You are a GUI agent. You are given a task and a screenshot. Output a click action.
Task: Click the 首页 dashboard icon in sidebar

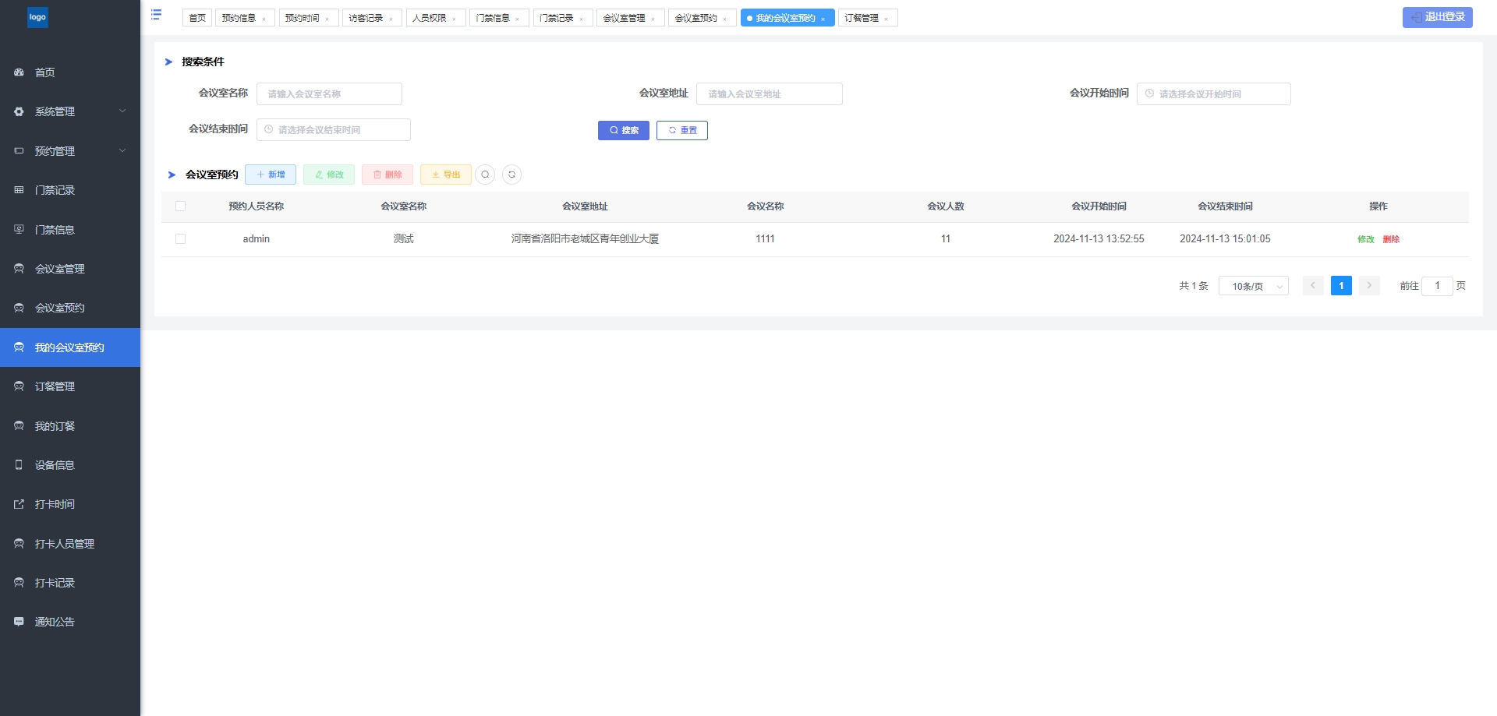coord(19,72)
